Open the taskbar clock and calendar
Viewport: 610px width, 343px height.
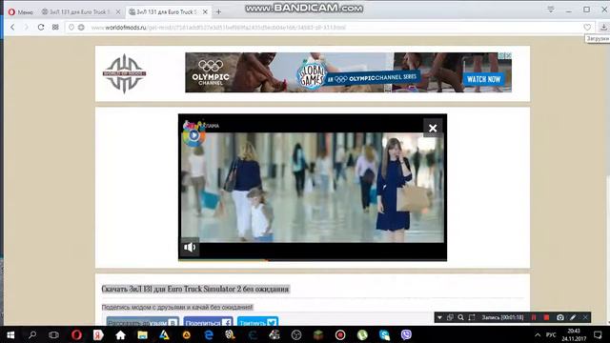tap(574, 334)
